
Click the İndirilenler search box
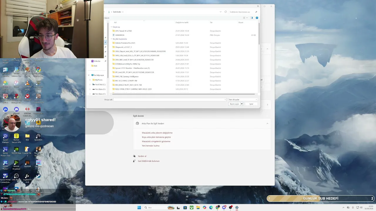pos(244,12)
